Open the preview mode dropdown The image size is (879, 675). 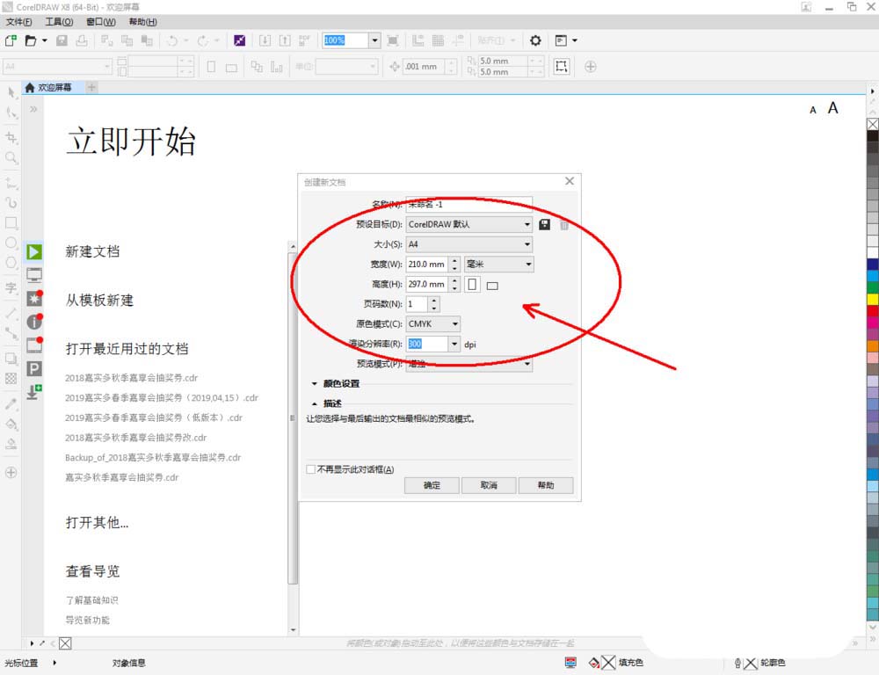(x=469, y=364)
